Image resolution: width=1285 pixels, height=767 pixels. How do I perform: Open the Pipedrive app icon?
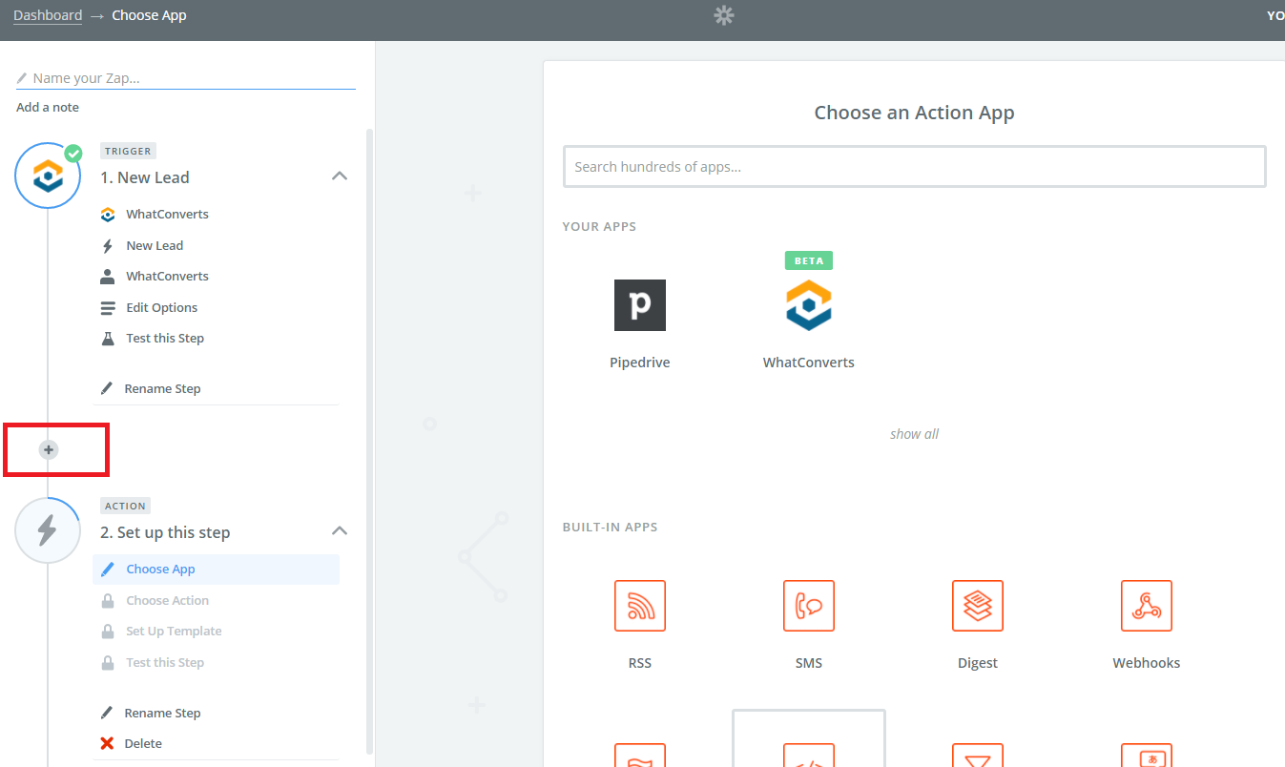click(639, 305)
